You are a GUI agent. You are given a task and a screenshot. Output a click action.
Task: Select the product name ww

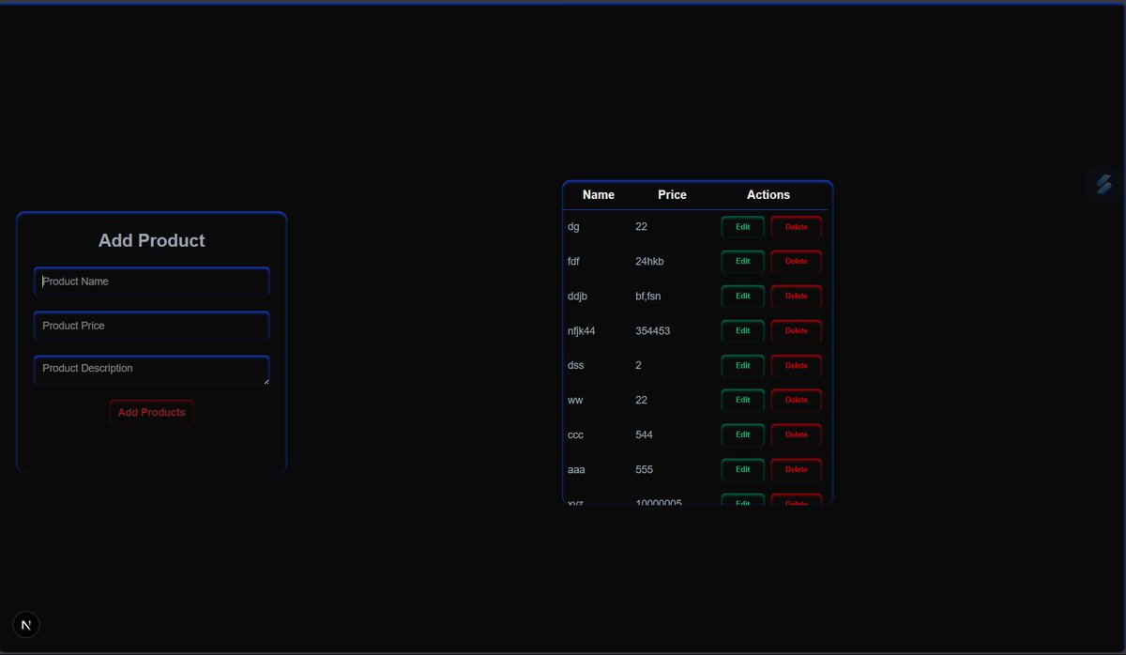[575, 401]
